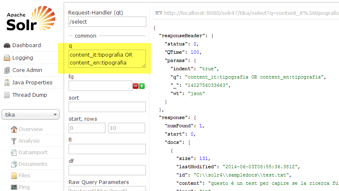The width and height of the screenshot is (339, 191).
Task: Open the Analysis page for tika
Action: (29, 141)
